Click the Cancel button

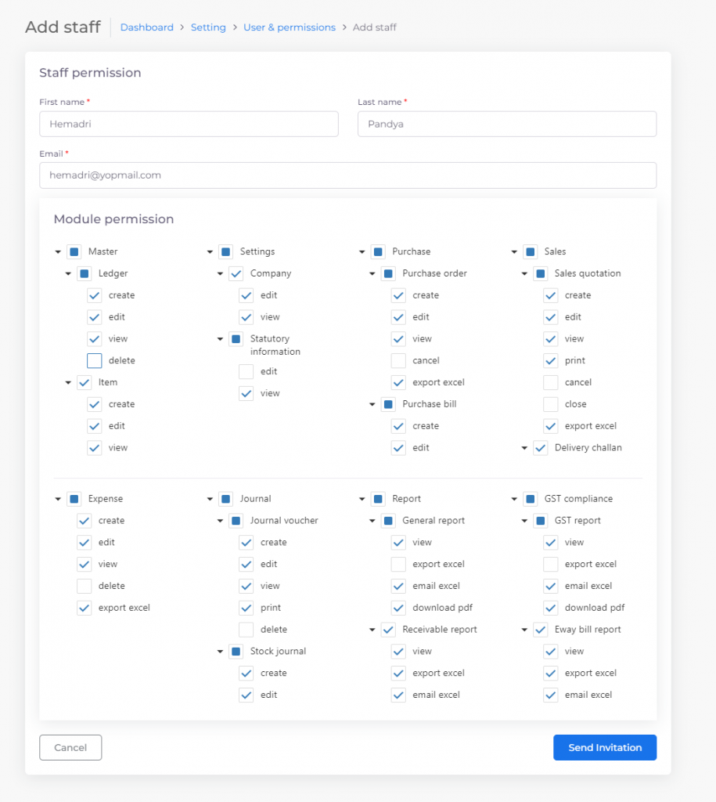click(x=70, y=747)
